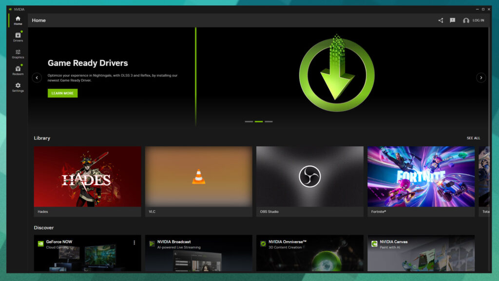Open the feedback icon in header
Image resolution: width=499 pixels, height=281 pixels.
tap(452, 20)
